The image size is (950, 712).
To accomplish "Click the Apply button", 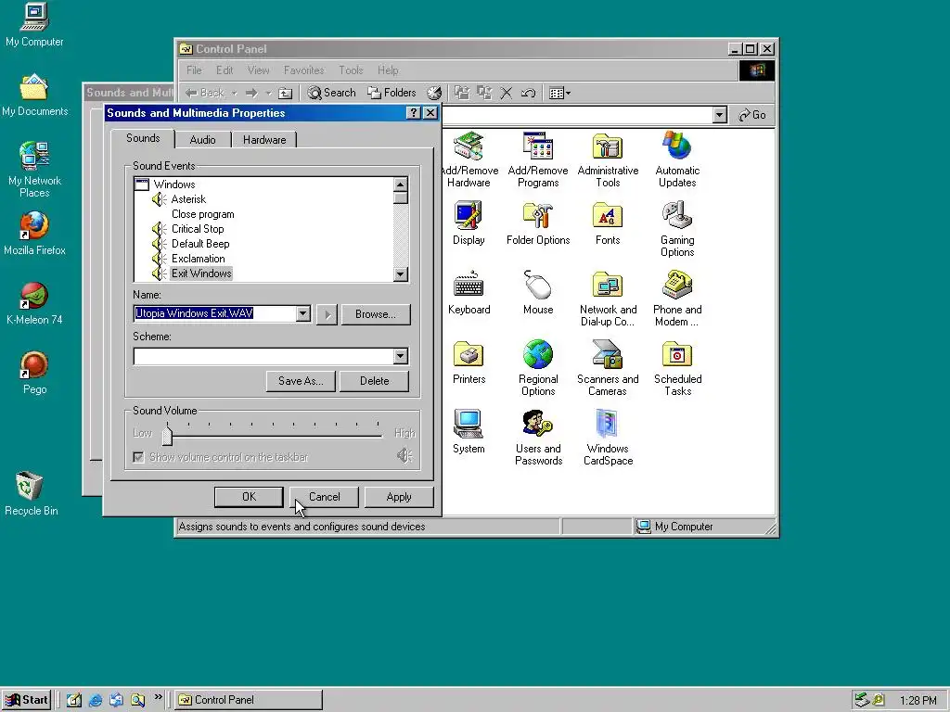I will point(399,497).
